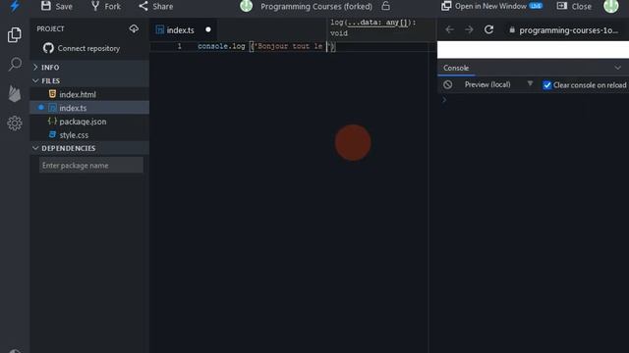Click the unsaved dot on index.ts tab
This screenshot has height=353, width=629.
coord(207,29)
